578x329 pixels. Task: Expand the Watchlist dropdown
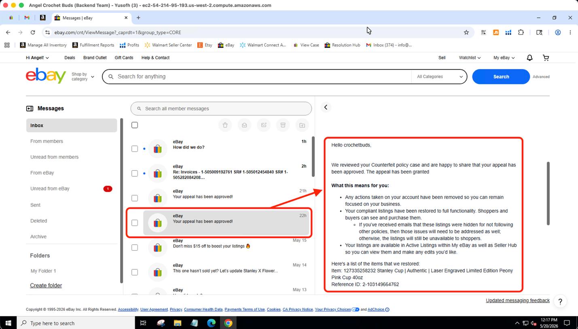[x=470, y=58]
